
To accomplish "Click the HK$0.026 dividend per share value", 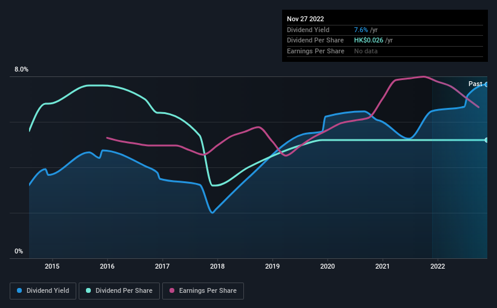I will click(x=368, y=41).
